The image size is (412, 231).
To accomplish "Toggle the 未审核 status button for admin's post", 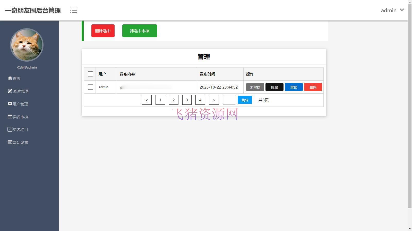I will (x=255, y=87).
